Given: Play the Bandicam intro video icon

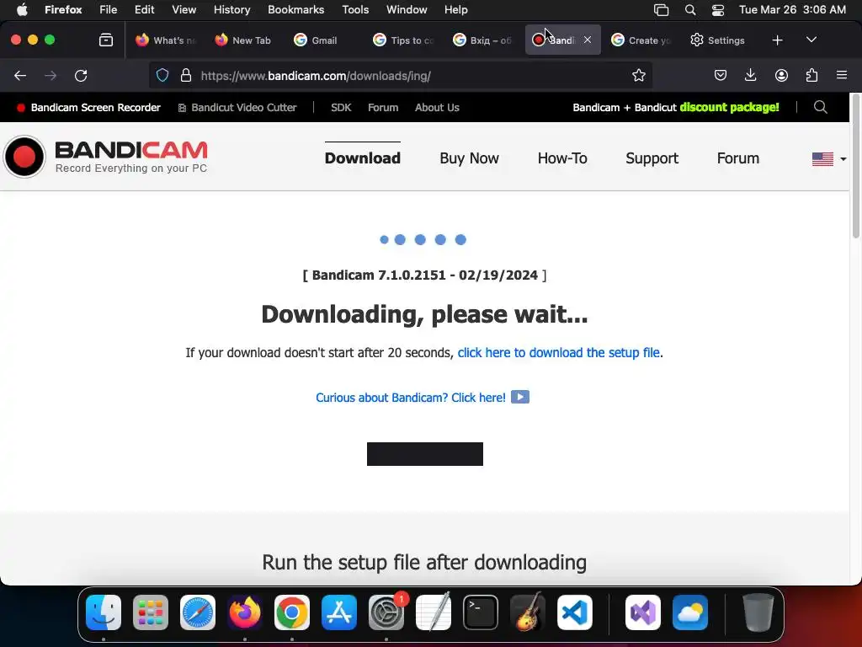Looking at the screenshot, I should click(520, 397).
